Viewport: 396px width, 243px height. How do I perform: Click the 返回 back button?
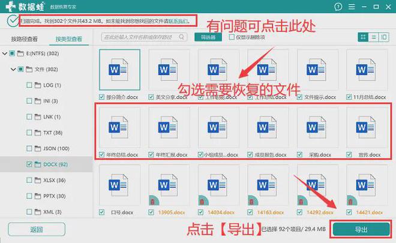point(37,229)
